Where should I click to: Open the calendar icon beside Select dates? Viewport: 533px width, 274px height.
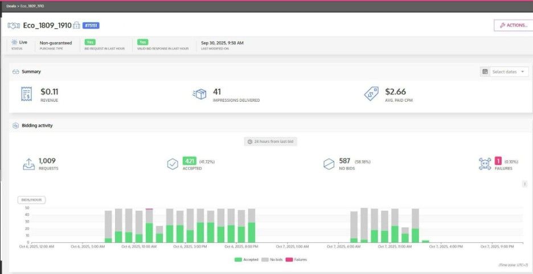pos(485,72)
